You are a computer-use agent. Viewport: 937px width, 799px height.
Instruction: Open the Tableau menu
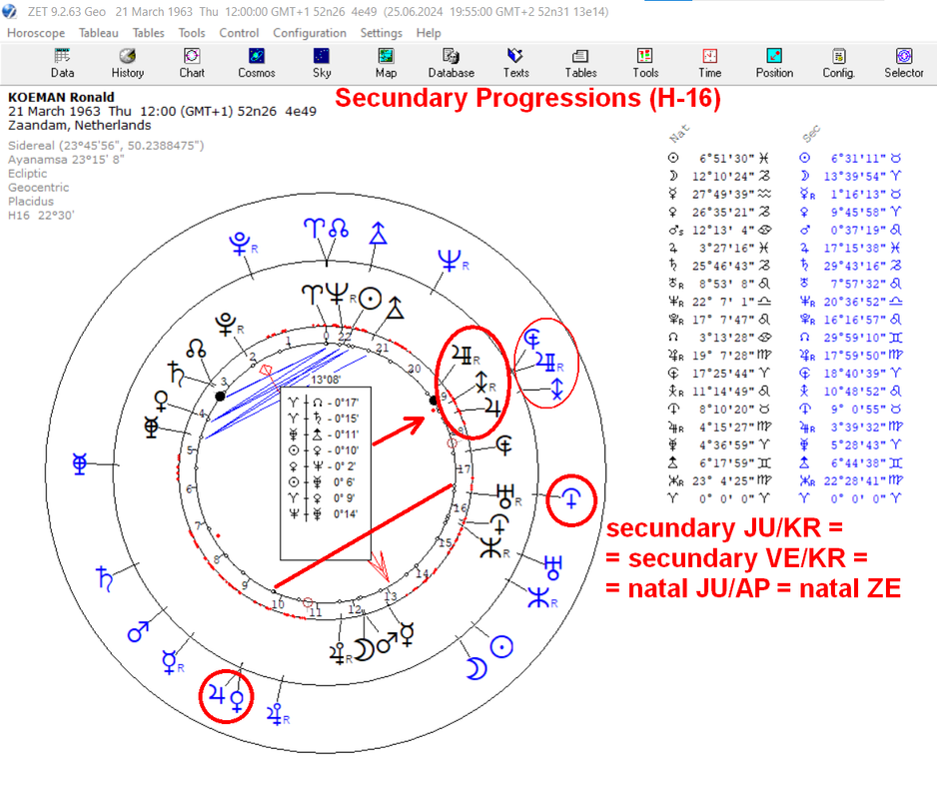pyautogui.click(x=99, y=33)
